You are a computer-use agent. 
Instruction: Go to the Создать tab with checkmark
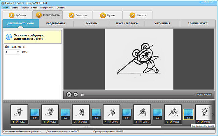click(138, 15)
